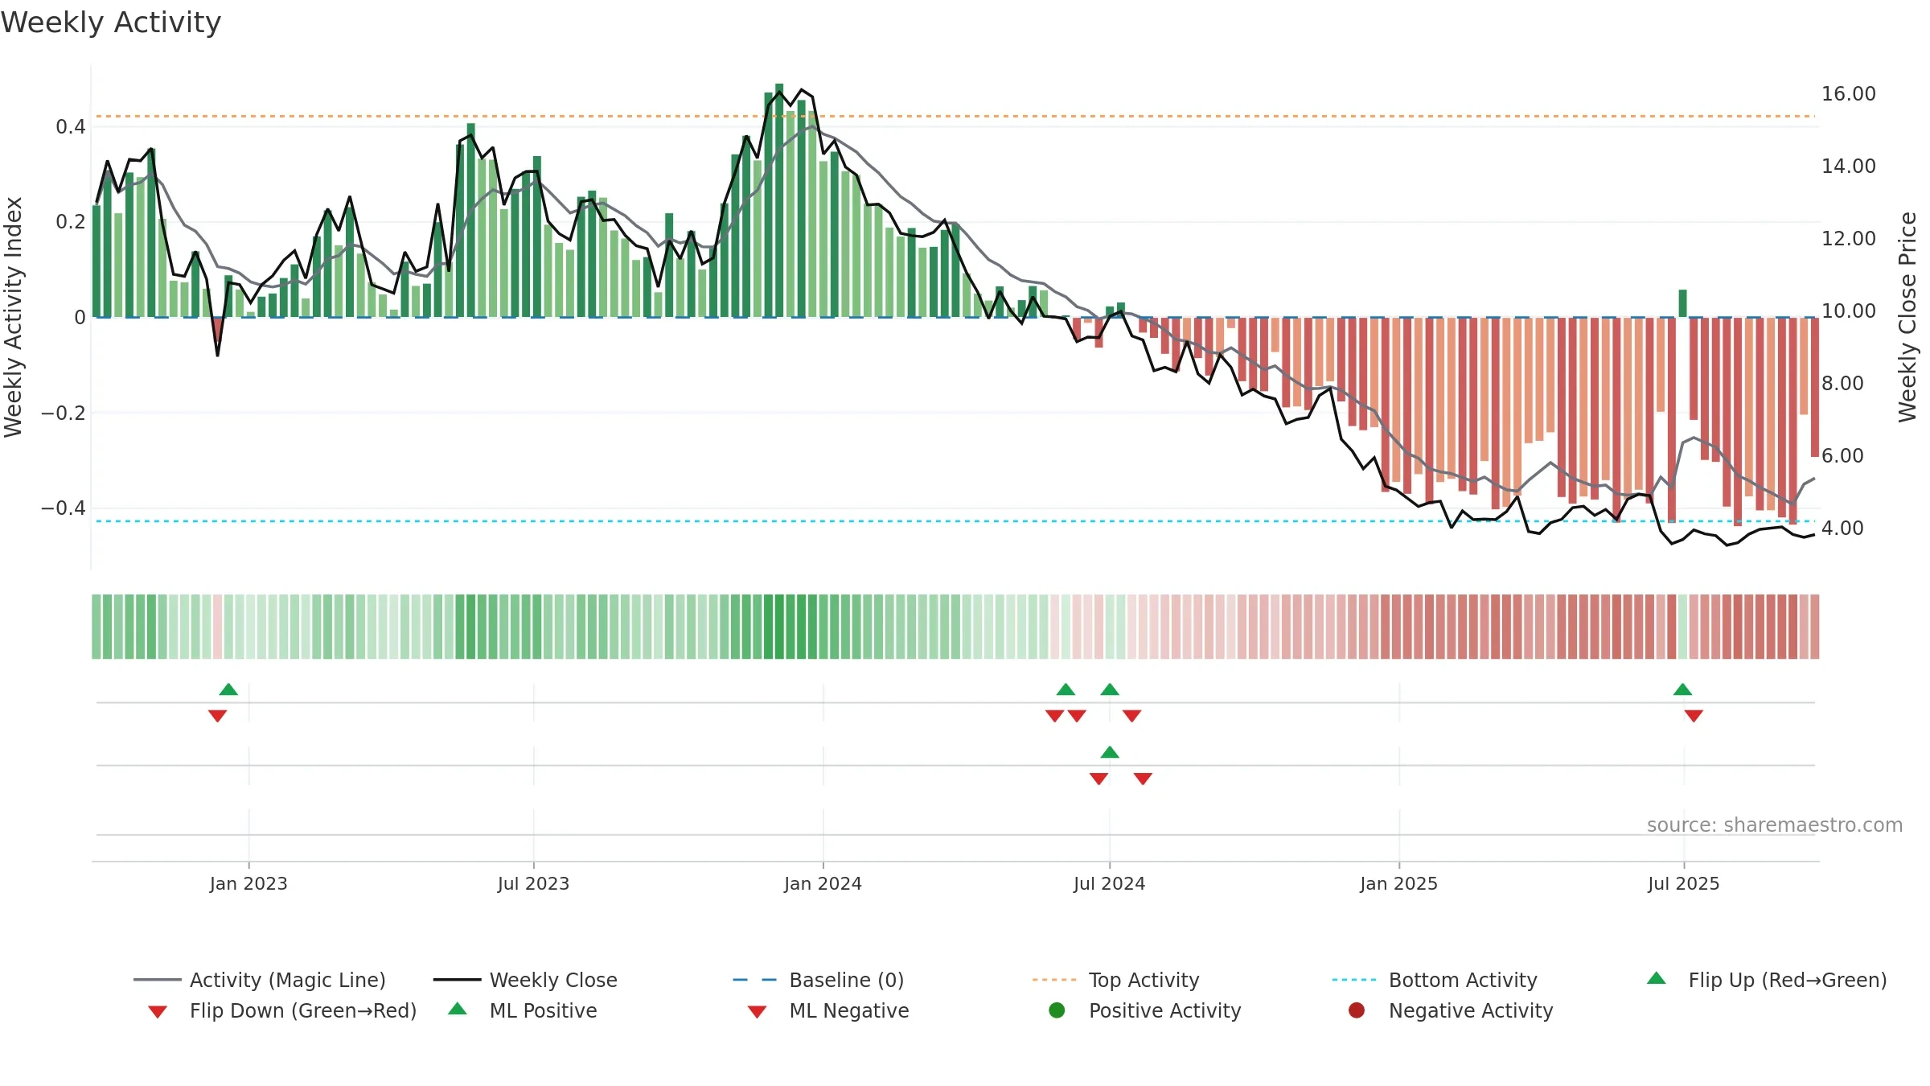Select the red flip-down marker before Jan 2023
Screen dimensions: 1930x1086
tap(217, 716)
